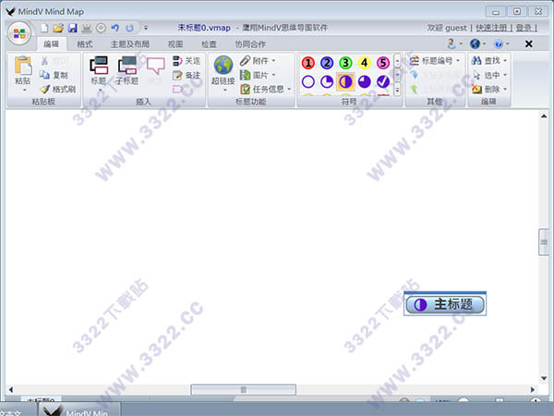
Task: Click the 超链接 globe hyperlink icon
Action: (x=223, y=66)
